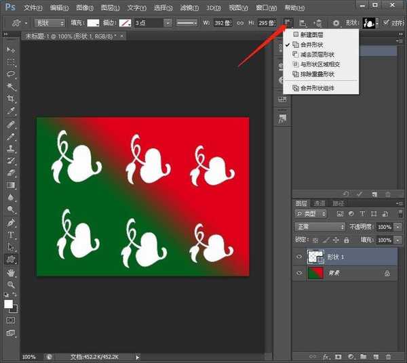Toggle the 对齐 edges checkbox
Viewport: 407px width, 363px height.
coord(386,22)
